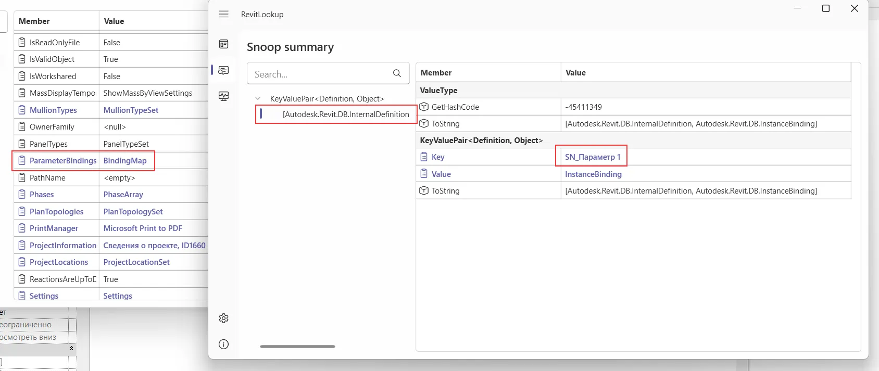Image resolution: width=879 pixels, height=371 pixels.
Task: Click the ValueType group header row
Action: click(633, 90)
